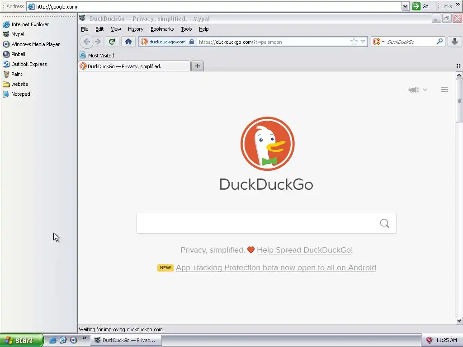Click the padlock site security icon

192,42
